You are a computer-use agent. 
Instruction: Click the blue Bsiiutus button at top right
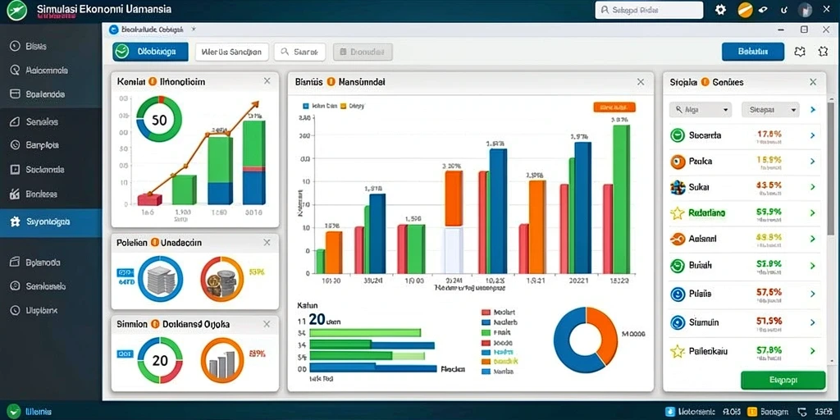753,52
